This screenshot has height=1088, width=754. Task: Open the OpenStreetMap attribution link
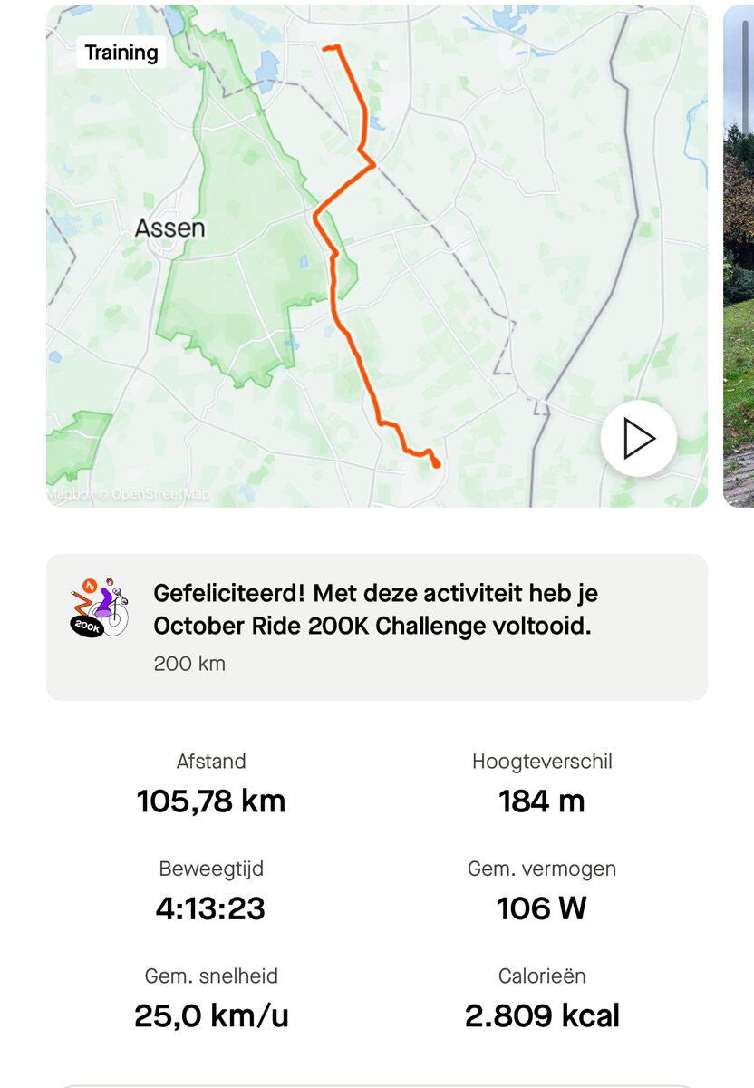point(159,495)
